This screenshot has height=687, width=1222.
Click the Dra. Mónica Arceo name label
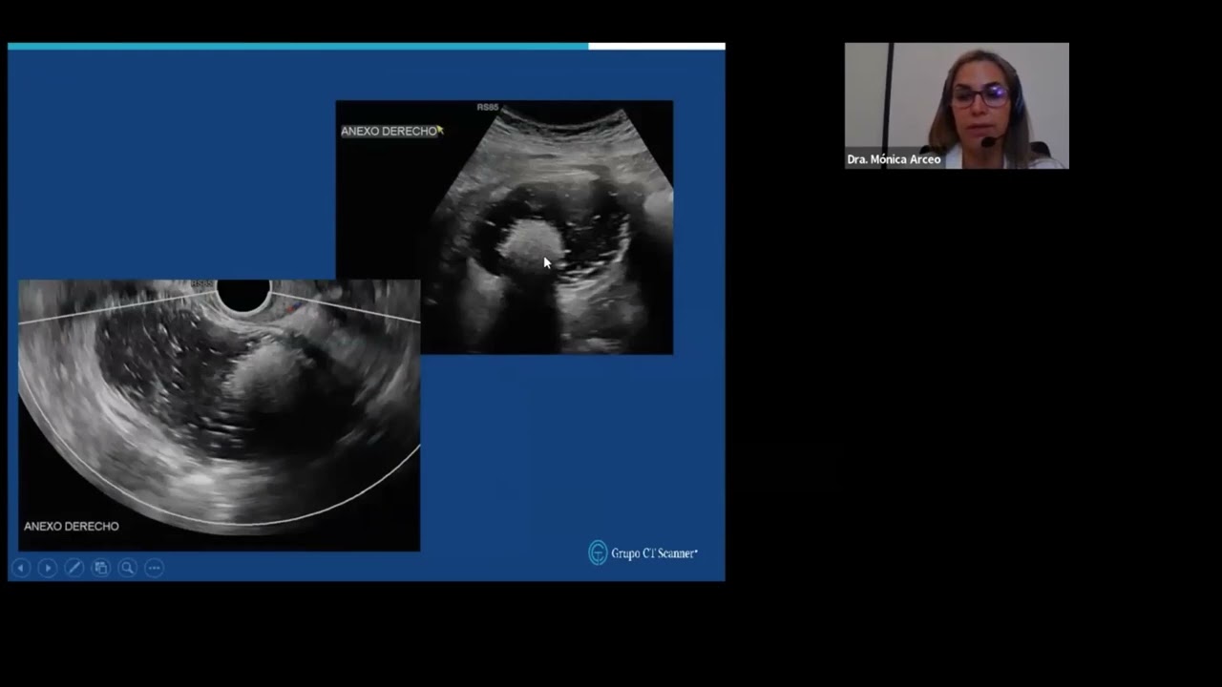point(894,159)
